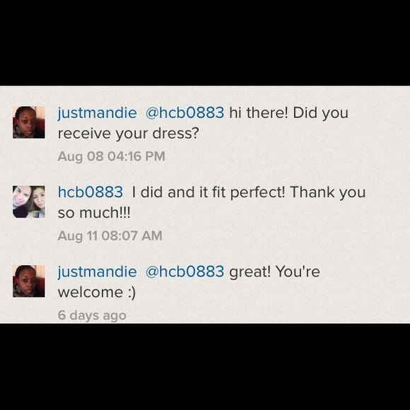Image resolution: width=410 pixels, height=410 pixels.
Task: Tap "I did and it fit perfect!" text
Action: coord(209,192)
